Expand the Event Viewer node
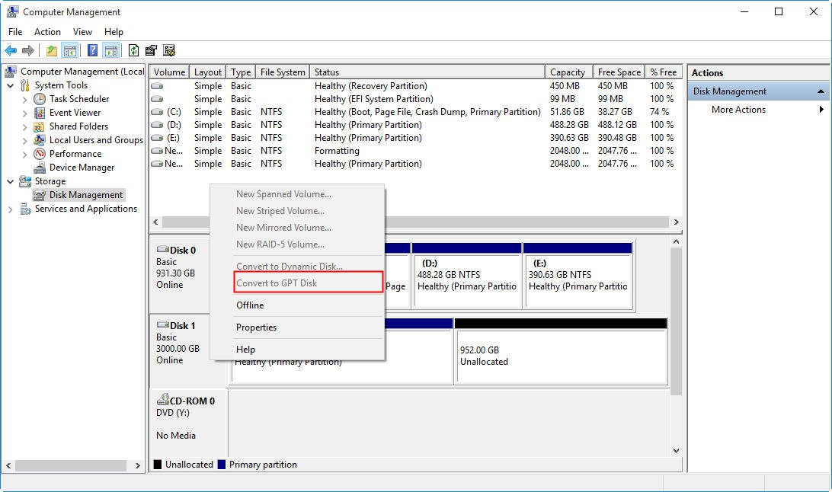This screenshot has height=492, width=832. tap(24, 113)
